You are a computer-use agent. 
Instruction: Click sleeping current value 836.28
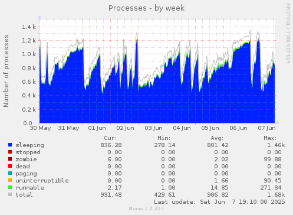(x=111, y=145)
